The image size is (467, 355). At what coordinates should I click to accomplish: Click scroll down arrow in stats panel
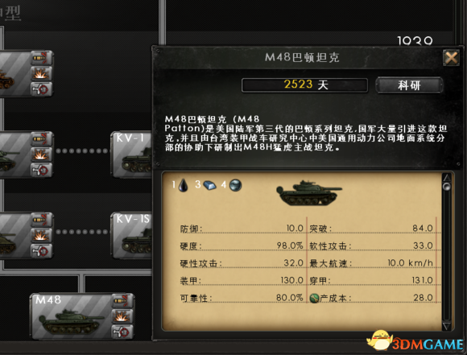[447, 326]
